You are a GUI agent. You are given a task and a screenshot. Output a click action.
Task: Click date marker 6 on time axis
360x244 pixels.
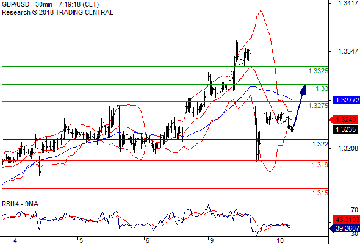pyautogui.click(x=147, y=240)
